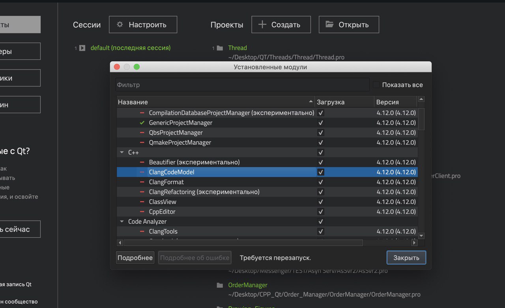Click the Подробнее об ошибке button
The height and width of the screenshot is (308, 505).
pos(195,258)
